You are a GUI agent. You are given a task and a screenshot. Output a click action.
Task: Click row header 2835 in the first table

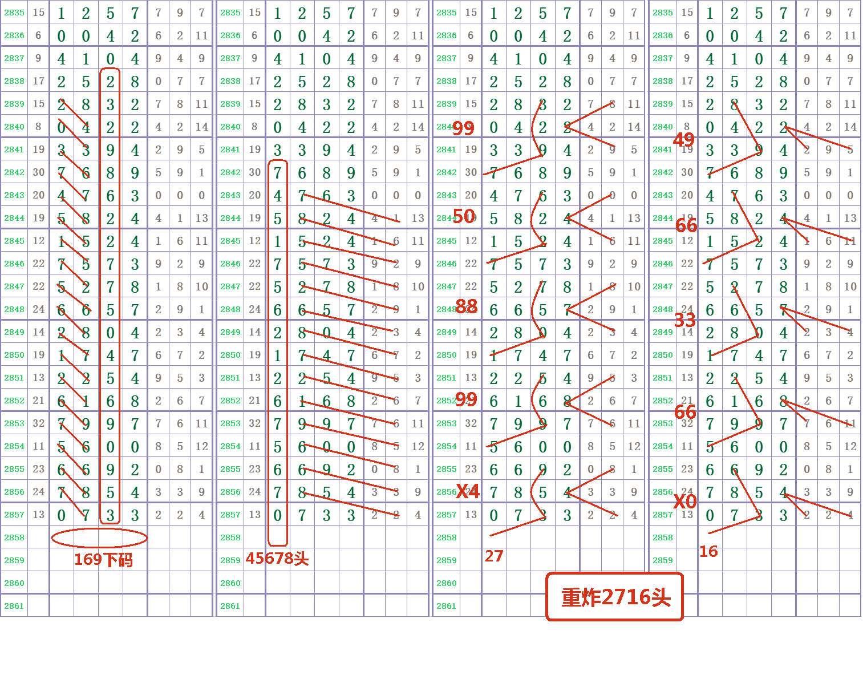point(13,12)
